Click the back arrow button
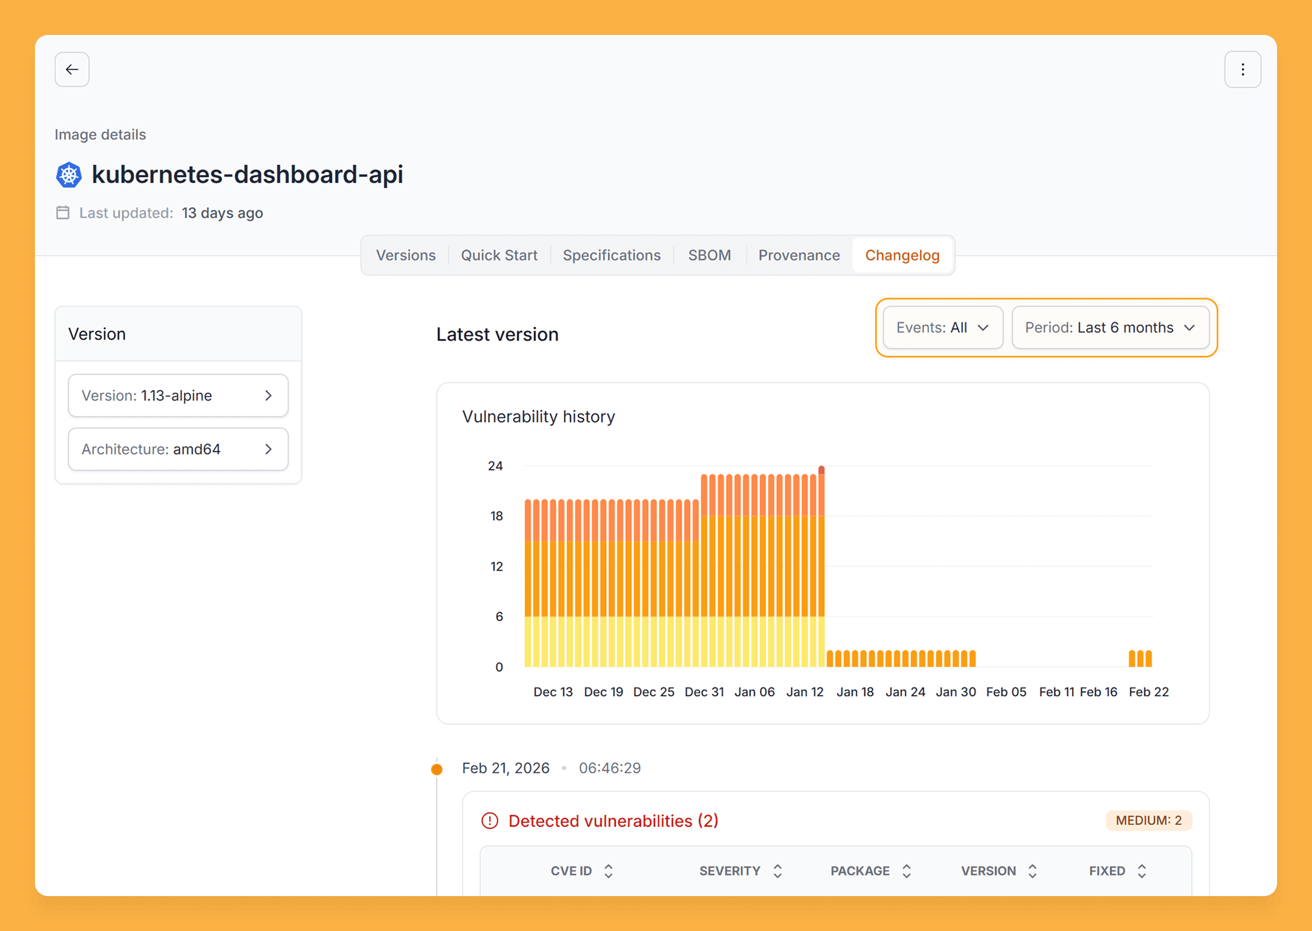 pyautogui.click(x=71, y=69)
